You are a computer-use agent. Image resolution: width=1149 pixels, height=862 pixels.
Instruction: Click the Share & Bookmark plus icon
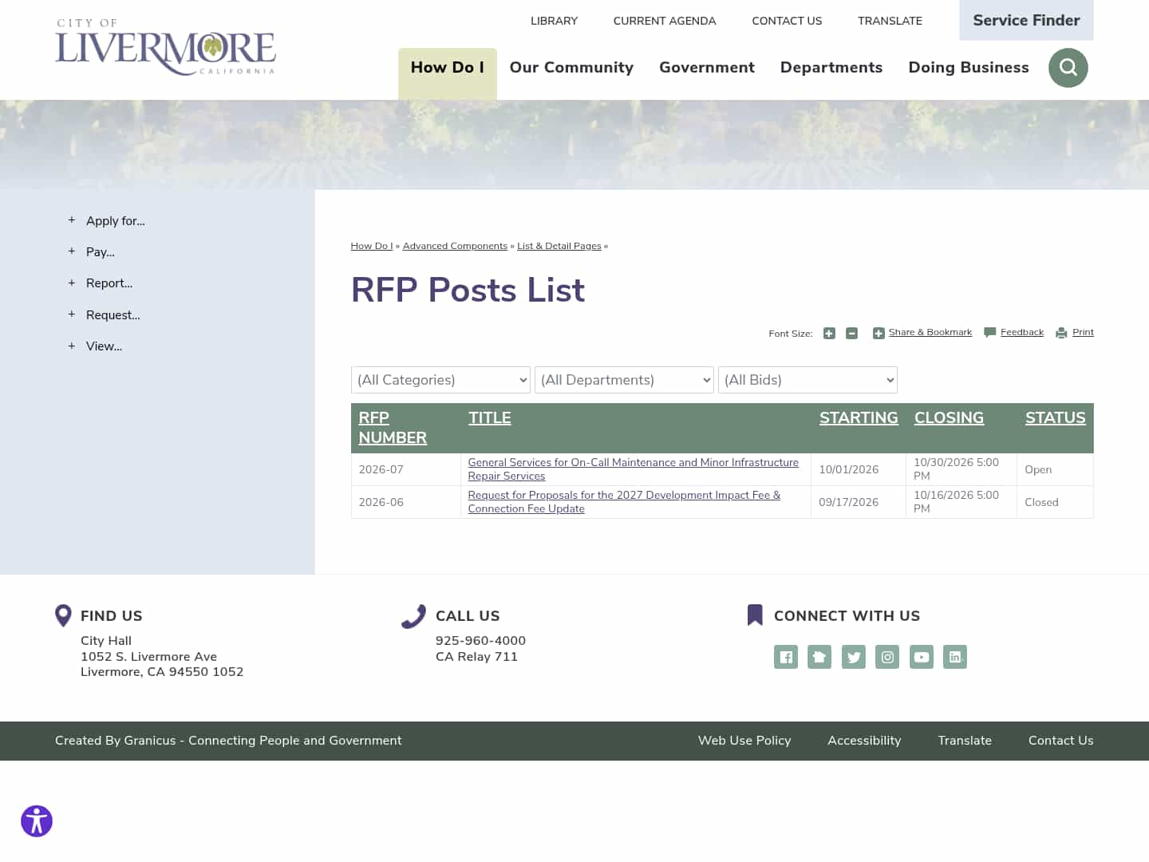pos(879,333)
